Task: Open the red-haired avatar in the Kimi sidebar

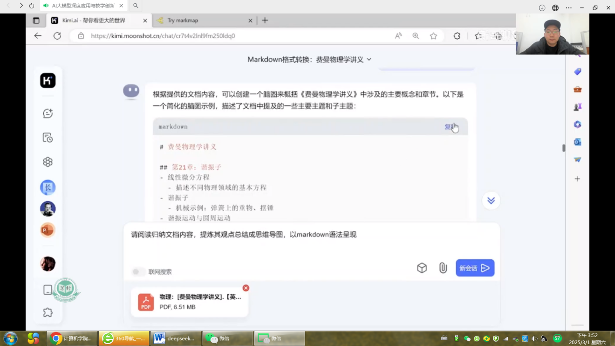Action: [48, 264]
